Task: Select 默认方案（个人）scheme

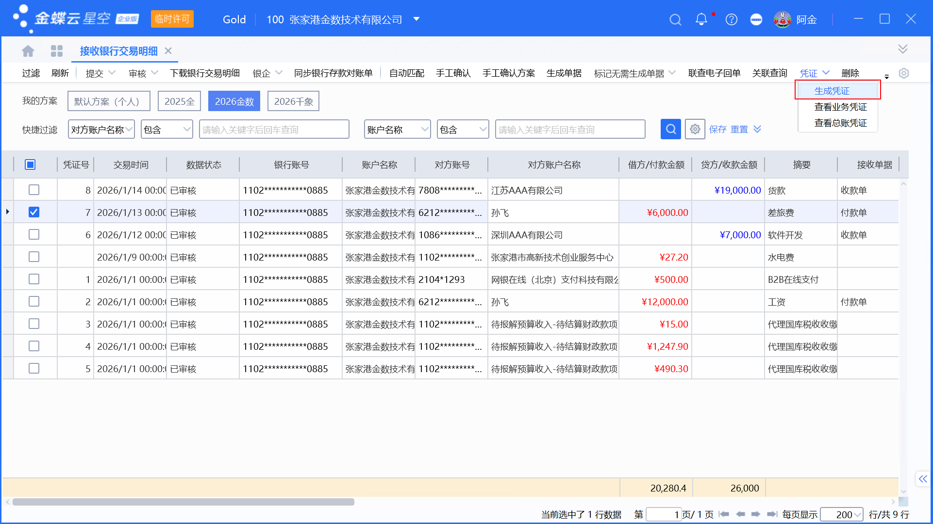Action: [109, 101]
